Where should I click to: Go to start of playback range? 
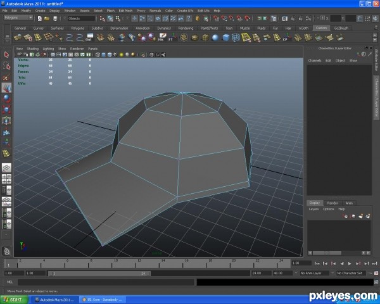tap(317, 263)
